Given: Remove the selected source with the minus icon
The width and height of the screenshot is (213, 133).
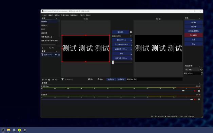Looking at the screenshot, I should [46, 80].
